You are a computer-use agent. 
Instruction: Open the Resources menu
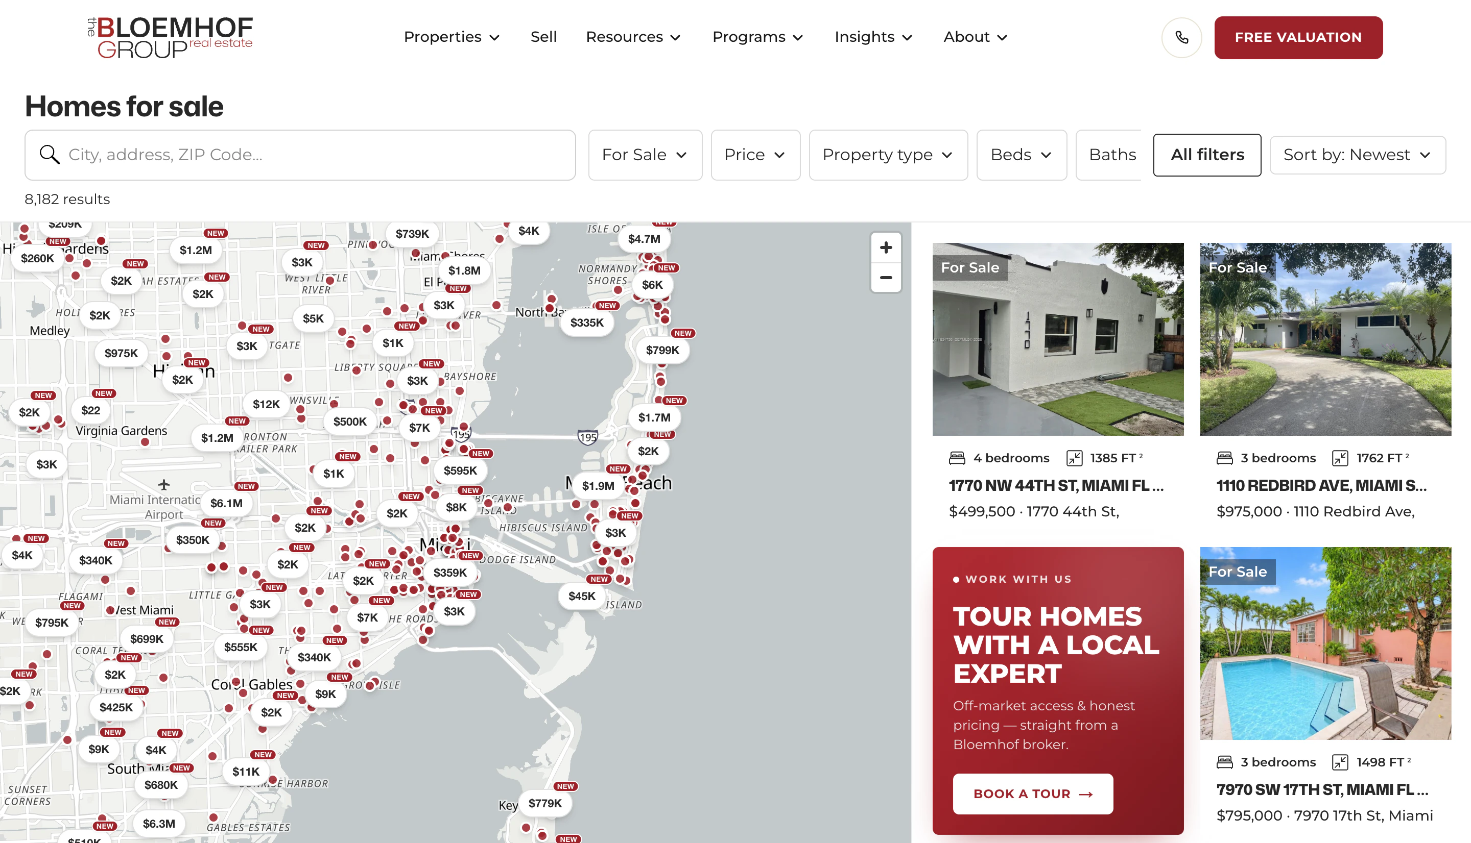[633, 37]
